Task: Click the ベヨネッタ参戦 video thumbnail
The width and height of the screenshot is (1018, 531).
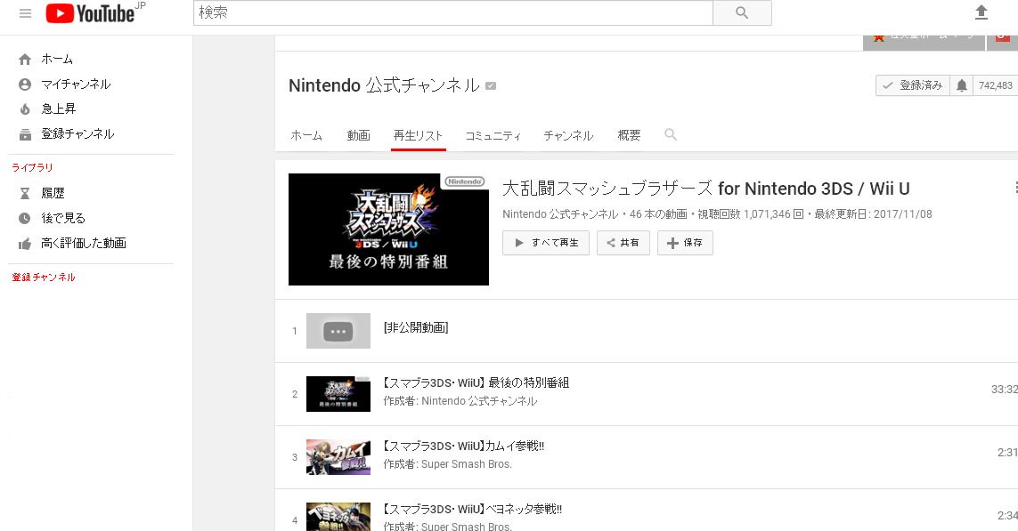Action: 338,517
